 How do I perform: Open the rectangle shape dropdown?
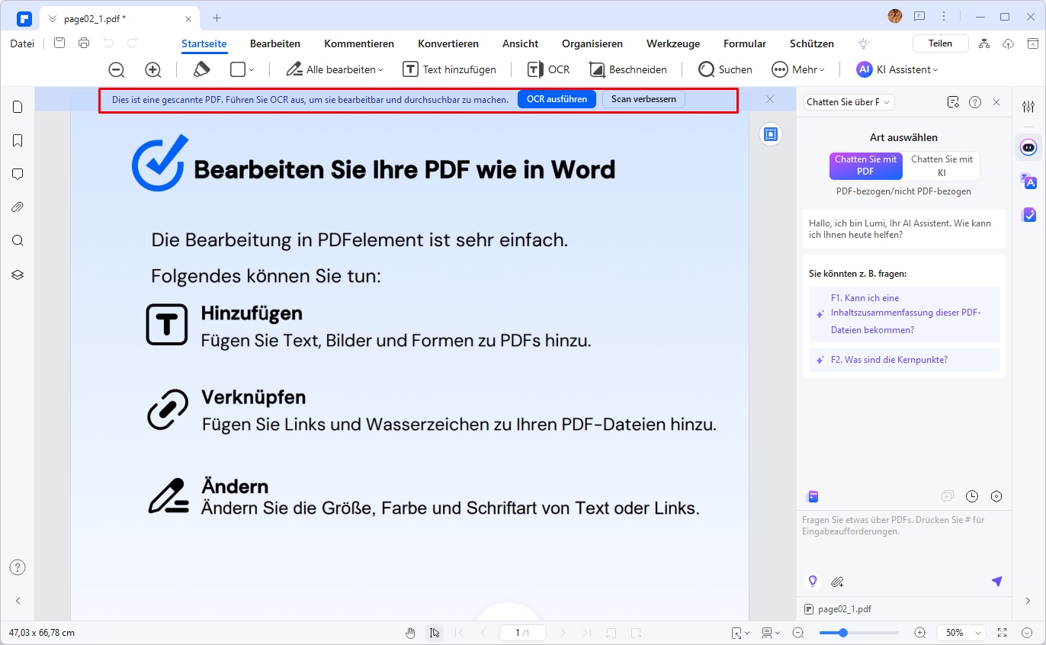tap(242, 69)
